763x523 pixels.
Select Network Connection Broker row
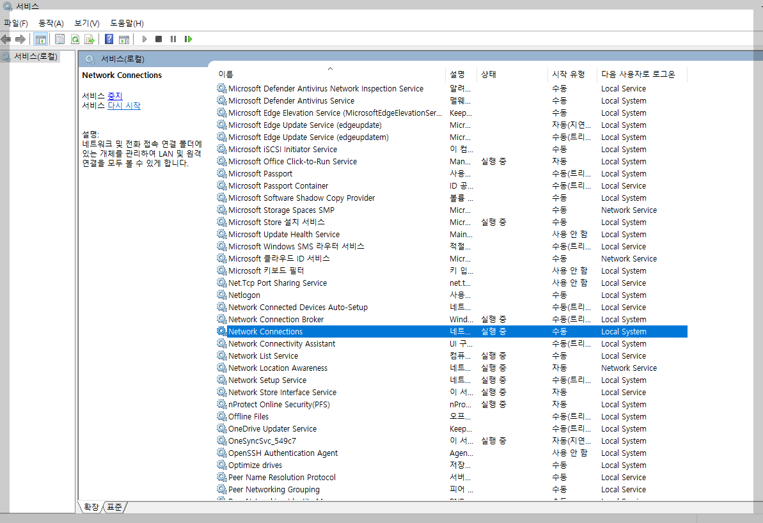tap(451, 319)
